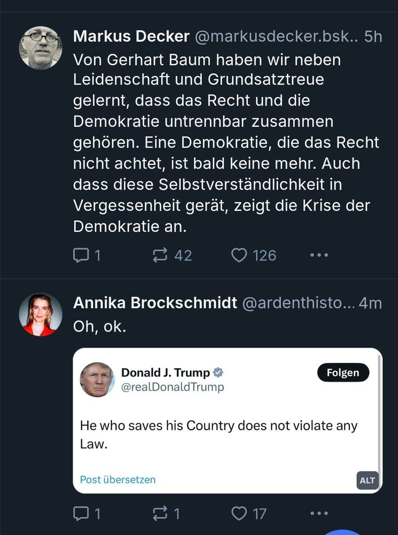This screenshot has width=398, height=535.
Task: Click the Post übersetzen link
Action: (x=118, y=479)
